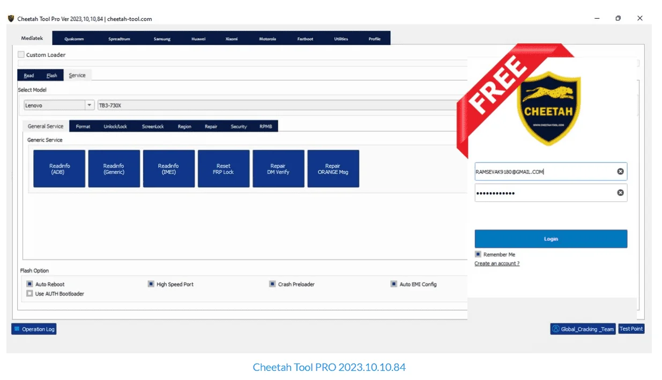The image size is (662, 380).
Task: Toggle Crash Preloader checkbox
Action: coord(272,284)
